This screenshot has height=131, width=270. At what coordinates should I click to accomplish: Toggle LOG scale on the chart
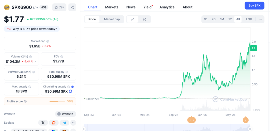click(x=249, y=19)
